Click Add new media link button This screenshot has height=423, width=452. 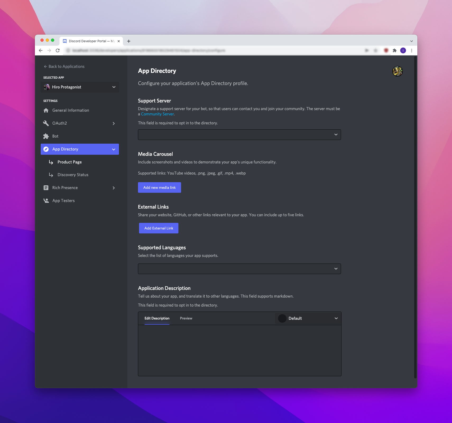click(x=159, y=187)
